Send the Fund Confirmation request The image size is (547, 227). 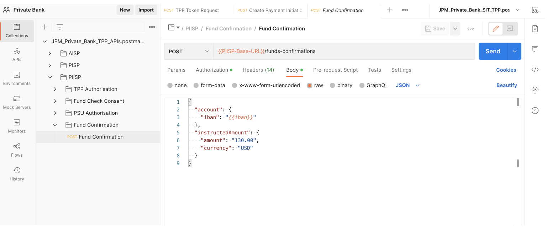coord(493,51)
